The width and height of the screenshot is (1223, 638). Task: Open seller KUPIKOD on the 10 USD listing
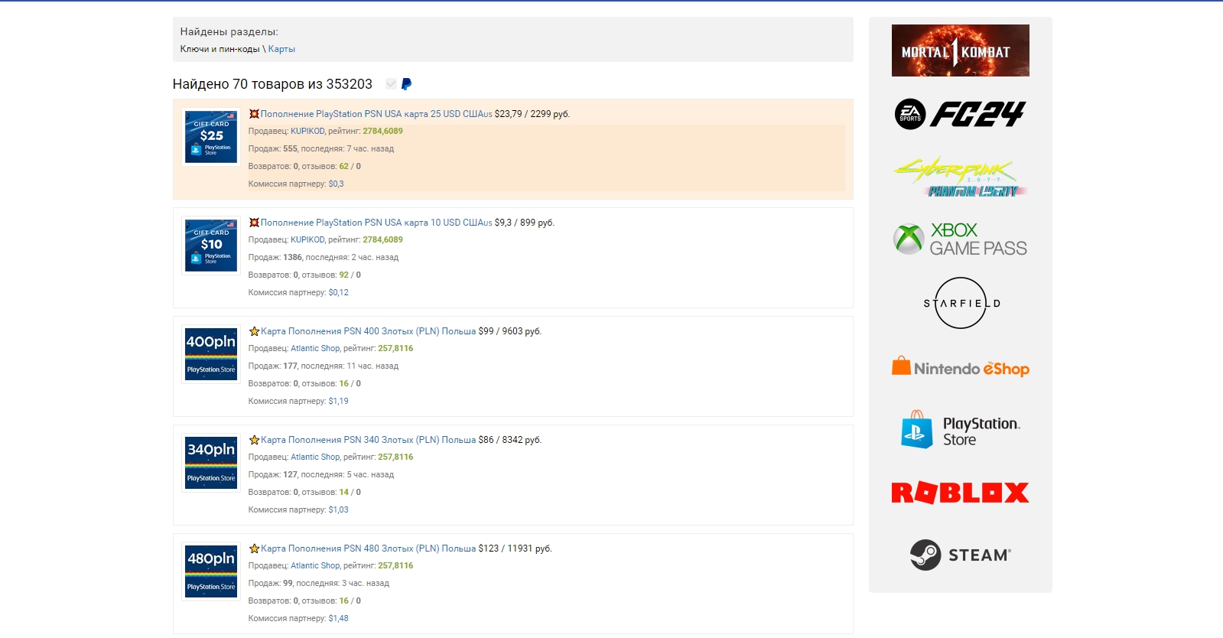pos(307,240)
